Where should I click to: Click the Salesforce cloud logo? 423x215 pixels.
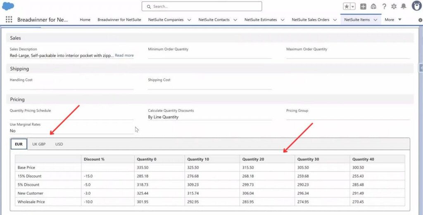tap(8, 6)
